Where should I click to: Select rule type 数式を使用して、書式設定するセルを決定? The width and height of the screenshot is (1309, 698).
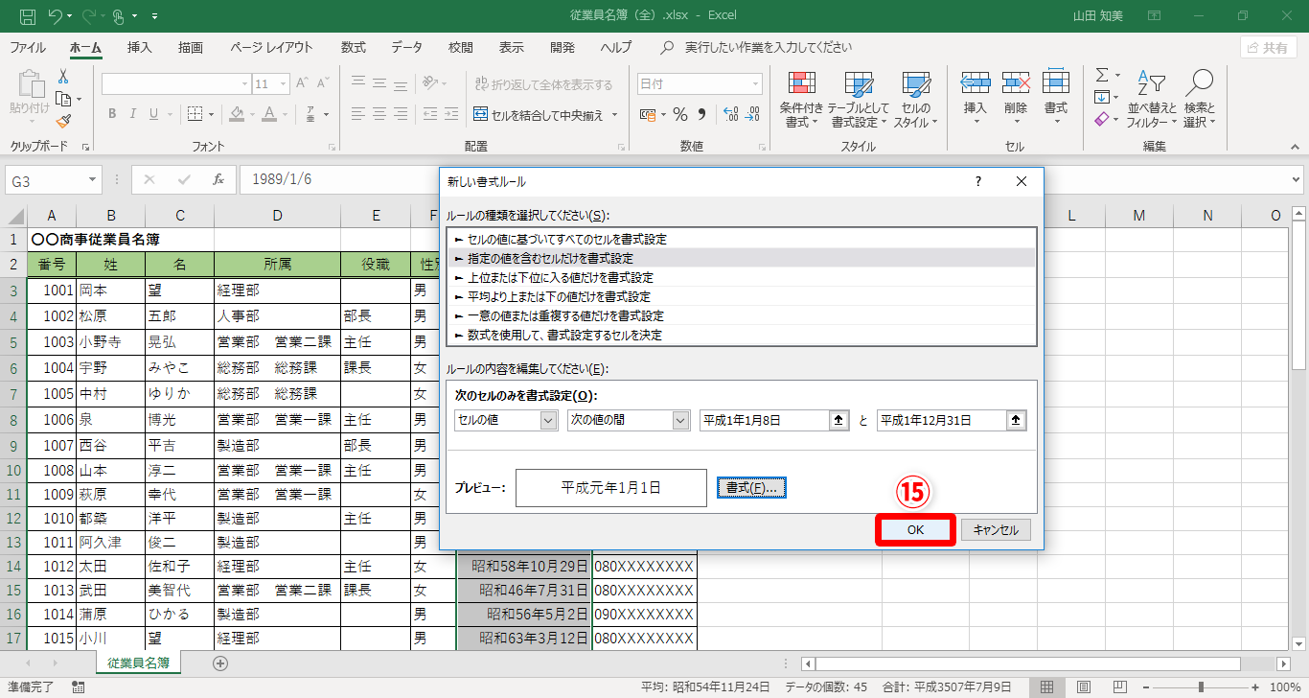pyautogui.click(x=742, y=336)
